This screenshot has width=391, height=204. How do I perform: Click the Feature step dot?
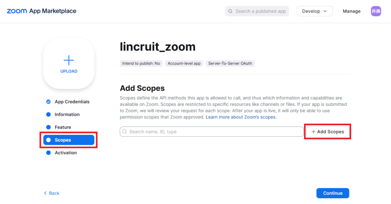[x=48, y=127]
